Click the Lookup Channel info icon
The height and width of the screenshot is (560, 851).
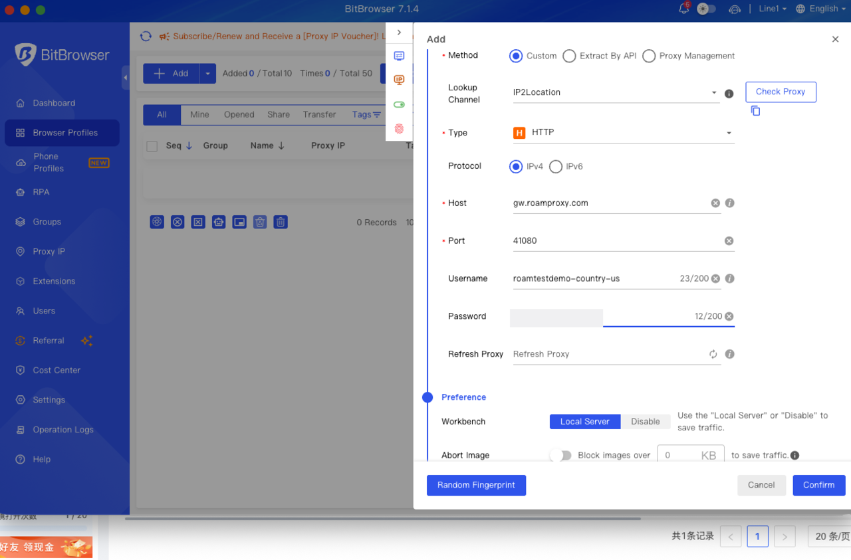729,94
